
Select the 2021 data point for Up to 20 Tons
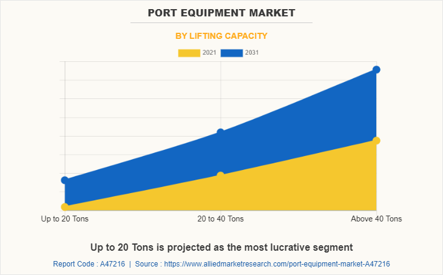(65, 207)
